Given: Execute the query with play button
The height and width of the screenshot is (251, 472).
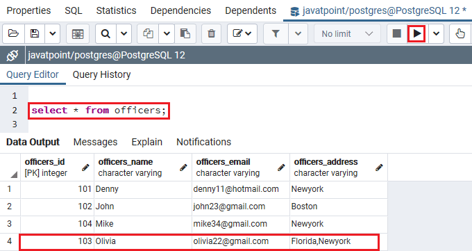Looking at the screenshot, I should (x=416, y=33).
